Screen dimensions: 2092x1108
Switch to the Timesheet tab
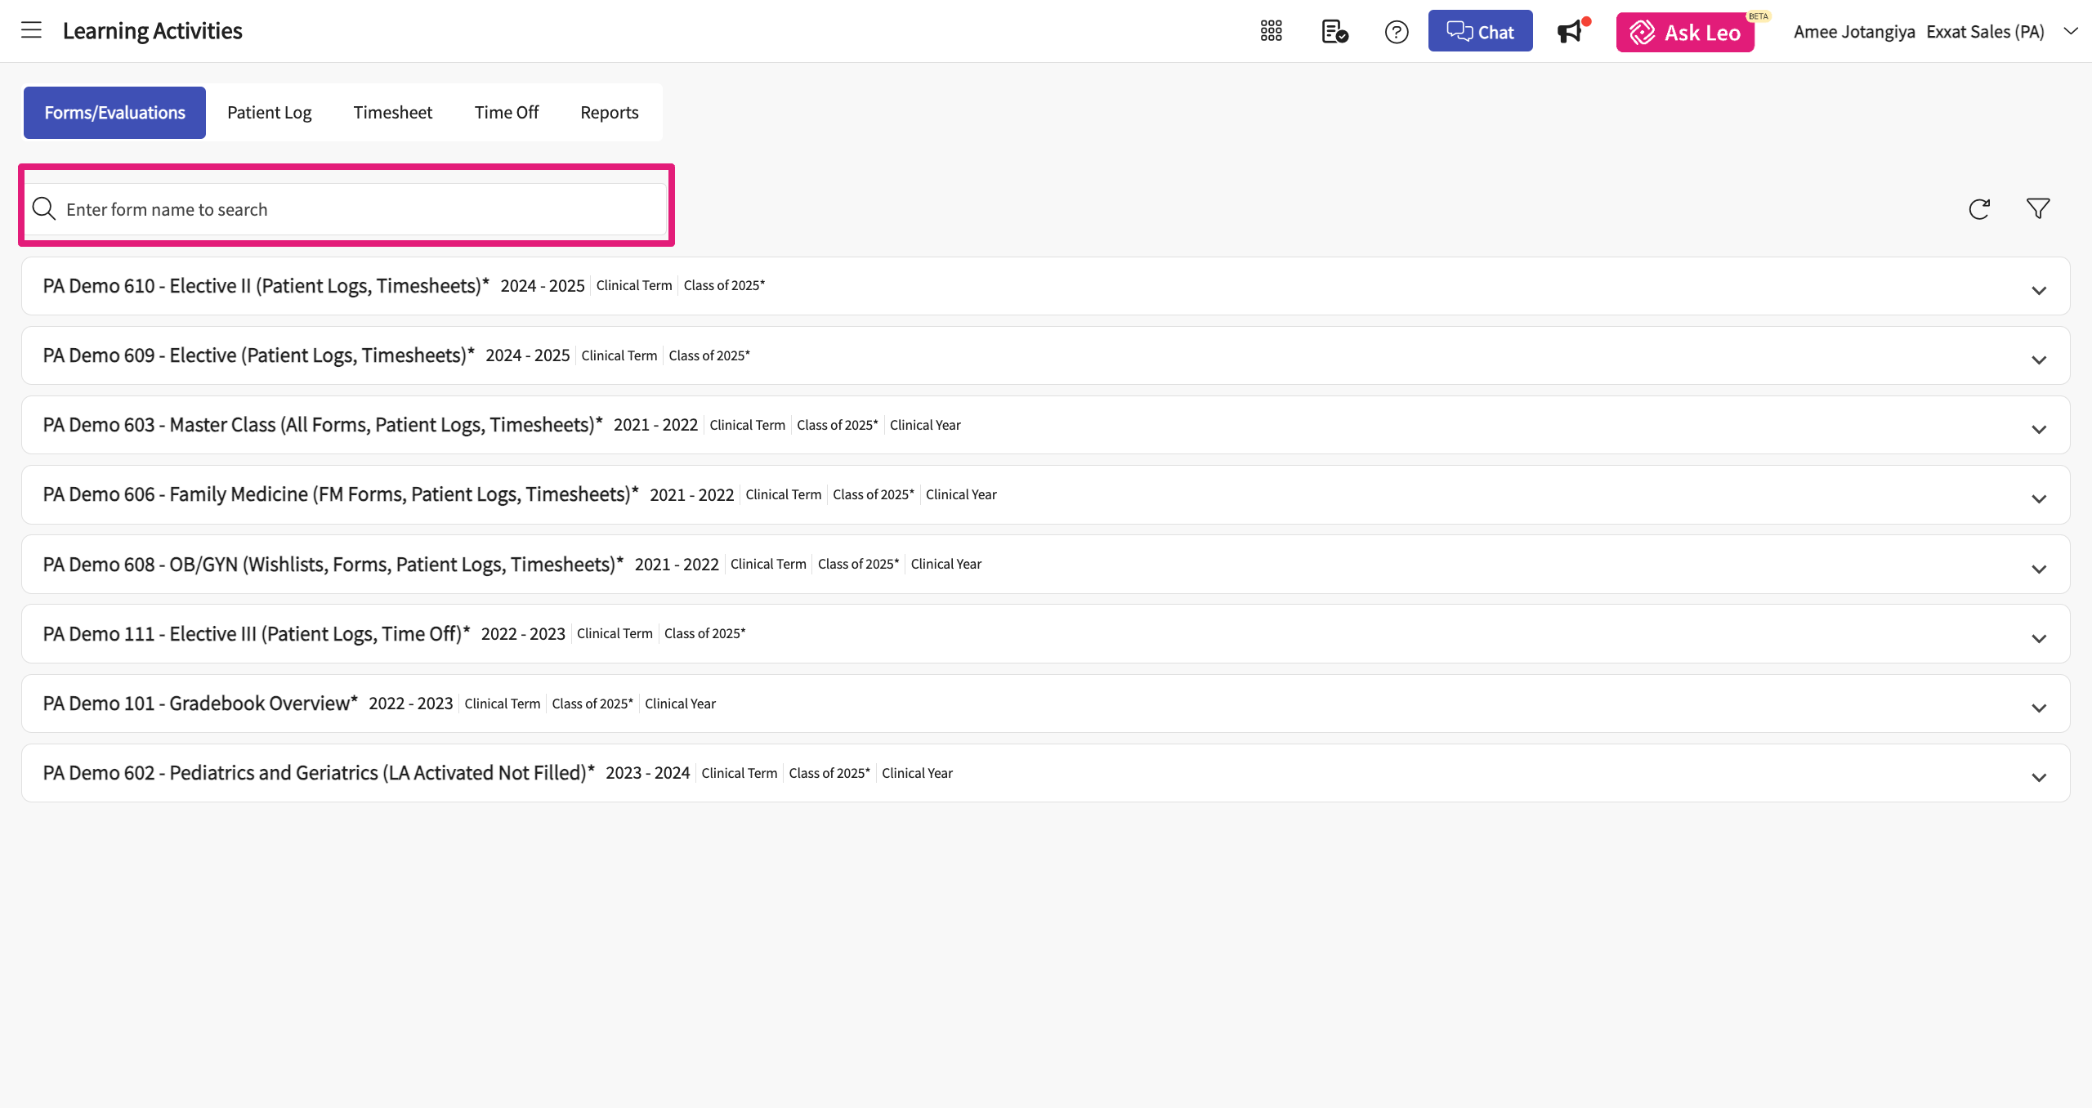click(392, 113)
